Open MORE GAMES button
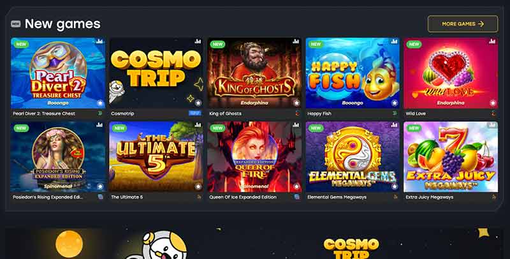The width and height of the screenshot is (510, 259). 463,24
